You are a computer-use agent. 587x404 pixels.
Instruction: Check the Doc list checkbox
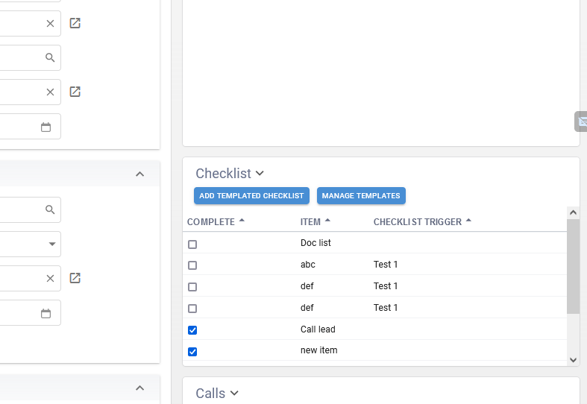point(192,244)
